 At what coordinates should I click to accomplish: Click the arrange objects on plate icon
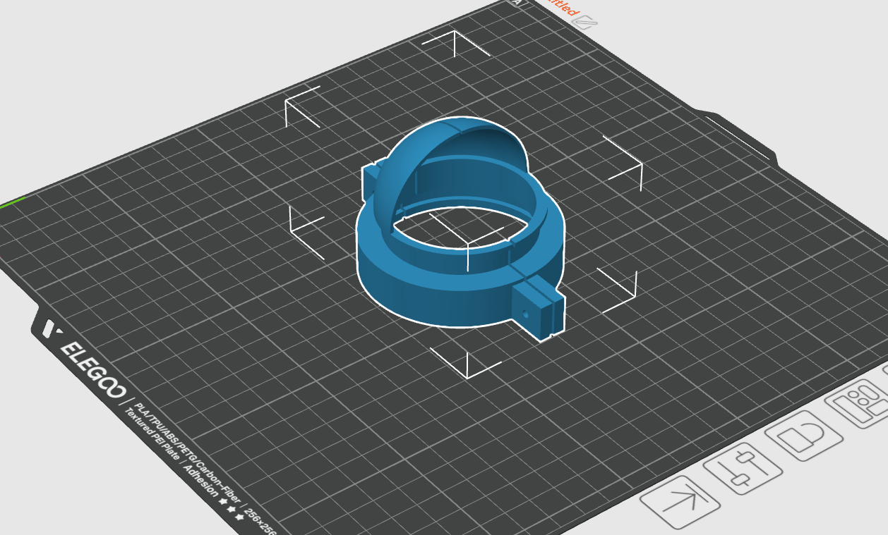pyautogui.click(x=860, y=404)
